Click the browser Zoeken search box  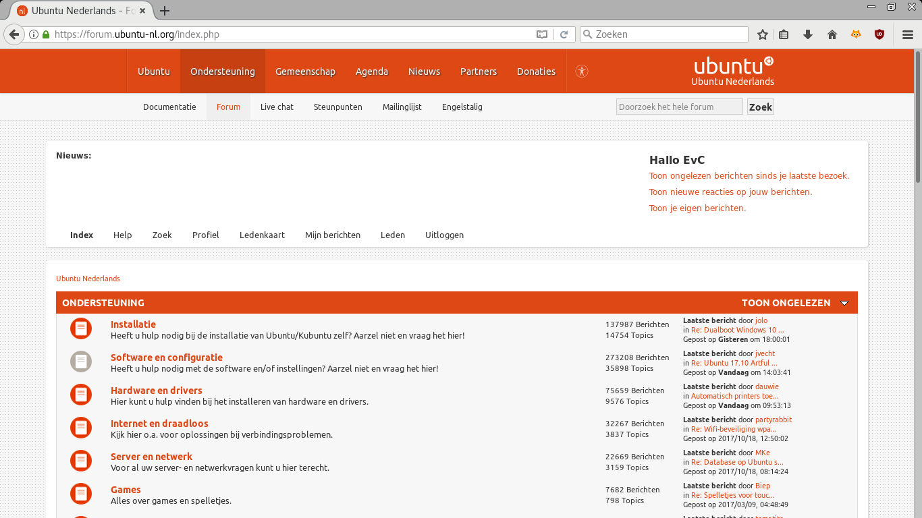(664, 34)
